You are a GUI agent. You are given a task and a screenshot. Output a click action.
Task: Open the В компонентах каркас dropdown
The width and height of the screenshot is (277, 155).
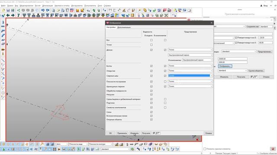197,60
